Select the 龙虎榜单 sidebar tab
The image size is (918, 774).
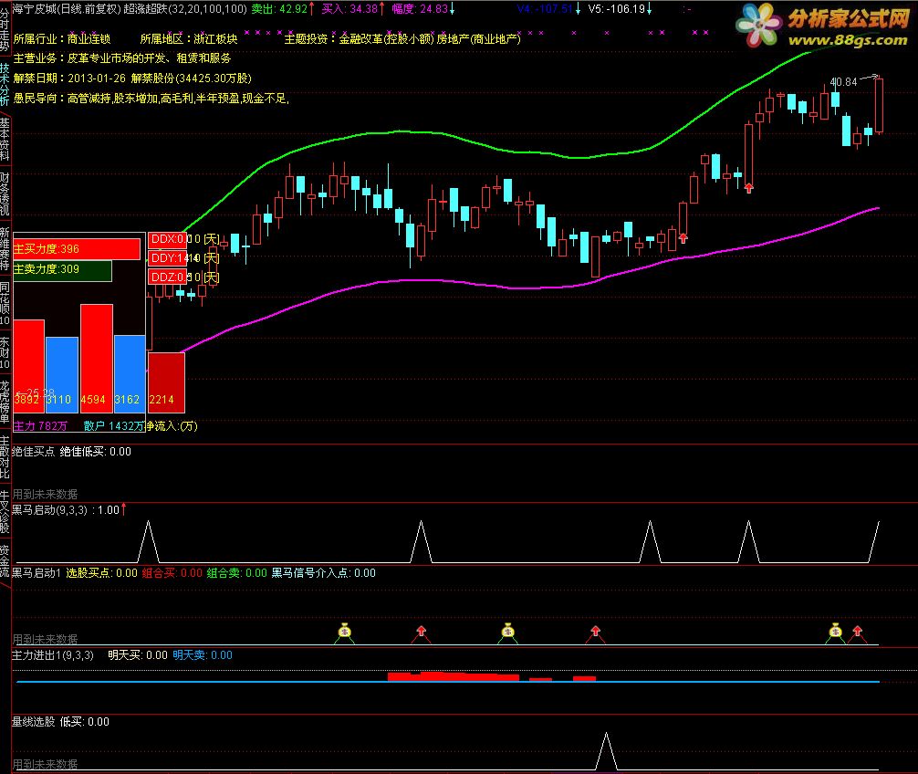pyautogui.click(x=5, y=402)
